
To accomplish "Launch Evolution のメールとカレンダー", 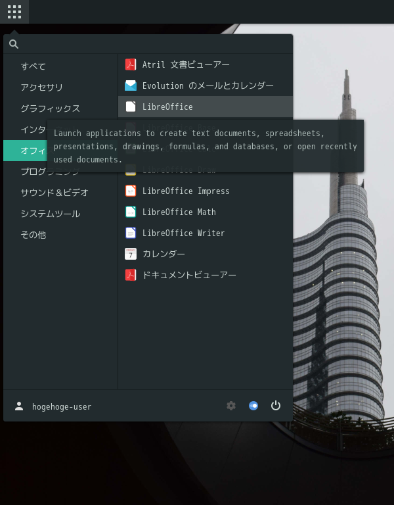I will tap(205, 85).
